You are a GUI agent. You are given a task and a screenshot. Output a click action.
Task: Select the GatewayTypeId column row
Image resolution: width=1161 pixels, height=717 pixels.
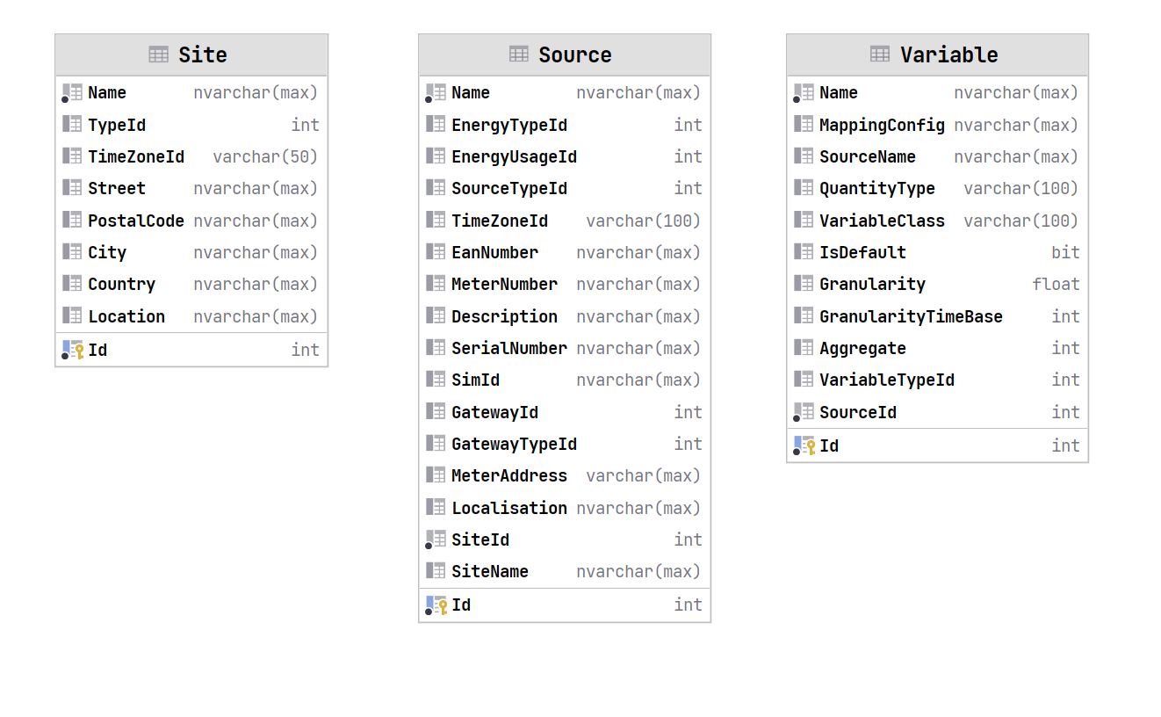pos(514,444)
